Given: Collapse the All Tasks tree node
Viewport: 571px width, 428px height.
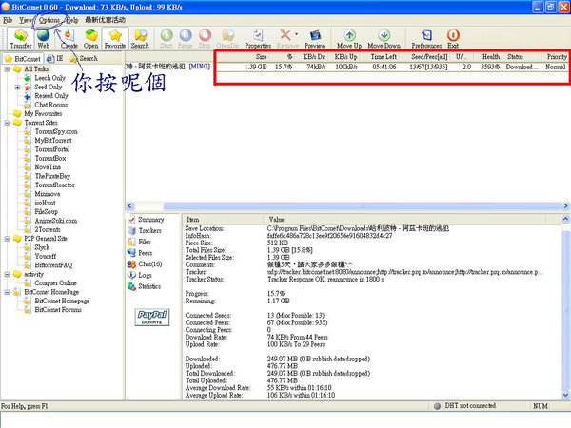Looking at the screenshot, I should coord(7,69).
